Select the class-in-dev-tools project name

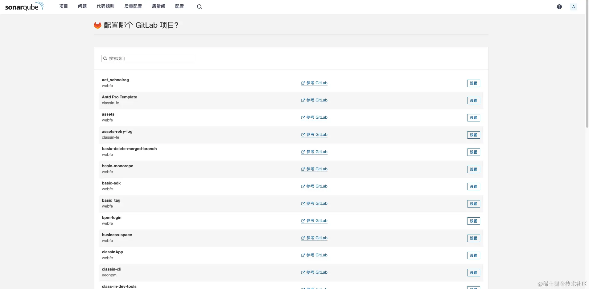(x=119, y=287)
